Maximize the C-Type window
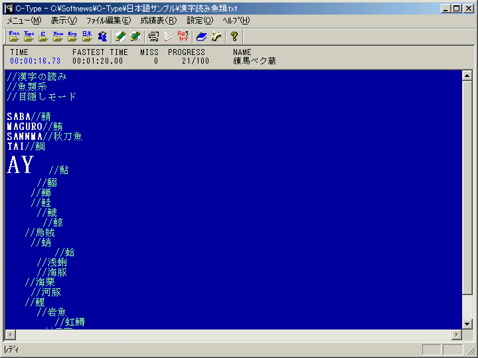 (456, 8)
